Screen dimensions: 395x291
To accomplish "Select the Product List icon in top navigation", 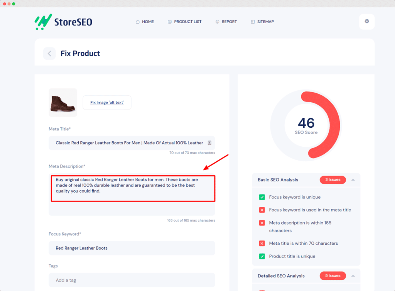I will coord(169,22).
